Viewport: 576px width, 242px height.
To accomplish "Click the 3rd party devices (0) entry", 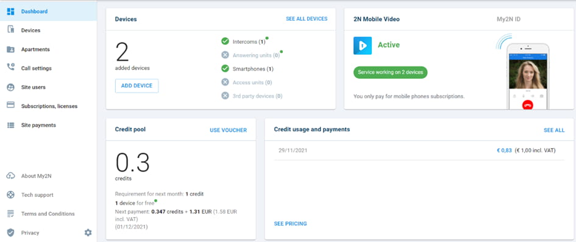I will [257, 96].
